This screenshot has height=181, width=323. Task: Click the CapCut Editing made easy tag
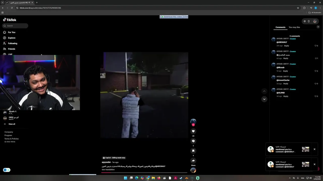(114, 158)
